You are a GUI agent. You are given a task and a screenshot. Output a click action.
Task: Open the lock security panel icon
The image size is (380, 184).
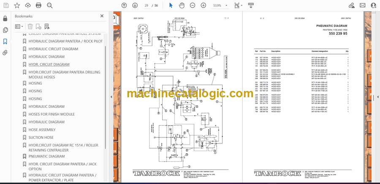click(5, 19)
